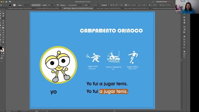Image resolution: width=199 pixels, height=112 pixels.
Task: Open the Swatches panel icon
Action: pos(184,17)
